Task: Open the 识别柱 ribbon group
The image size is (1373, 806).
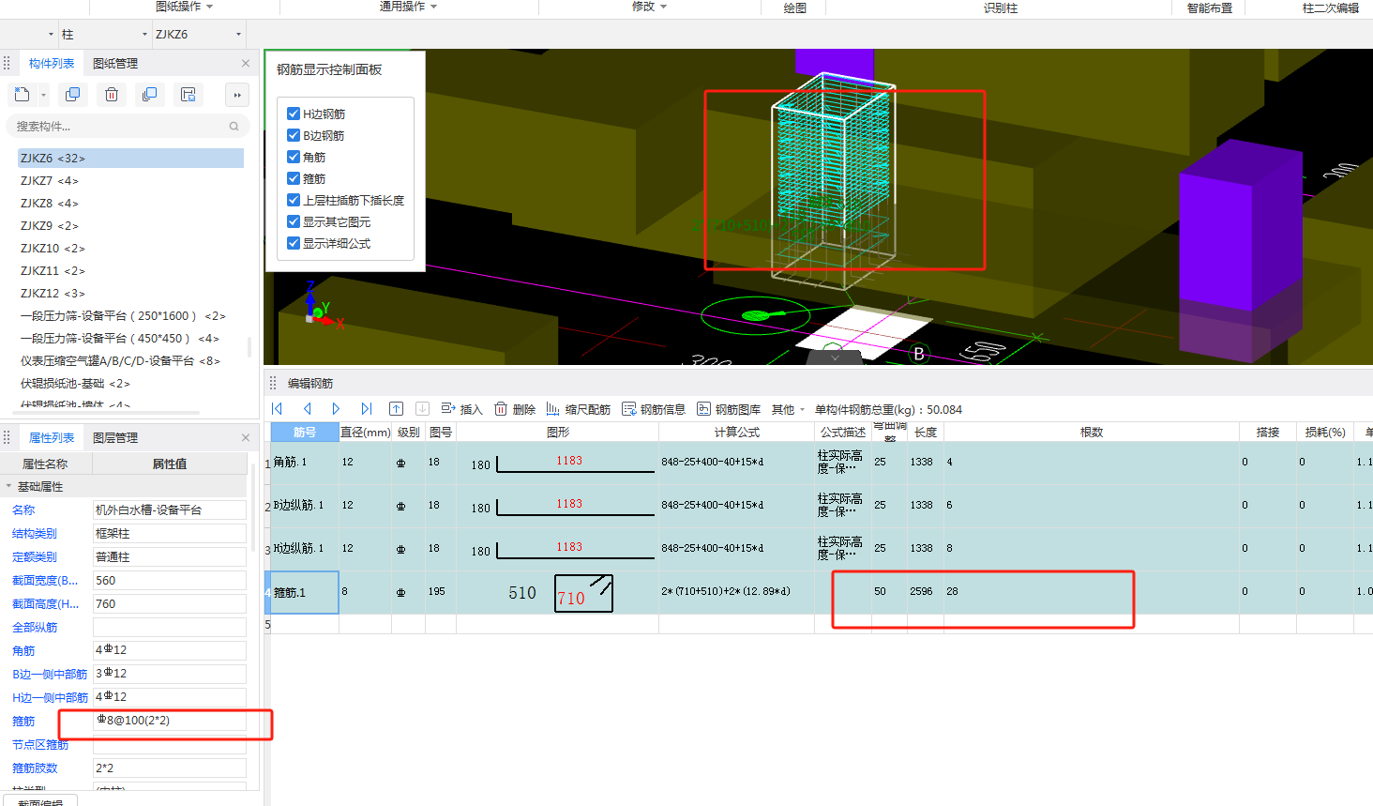Action: pos(1000,8)
